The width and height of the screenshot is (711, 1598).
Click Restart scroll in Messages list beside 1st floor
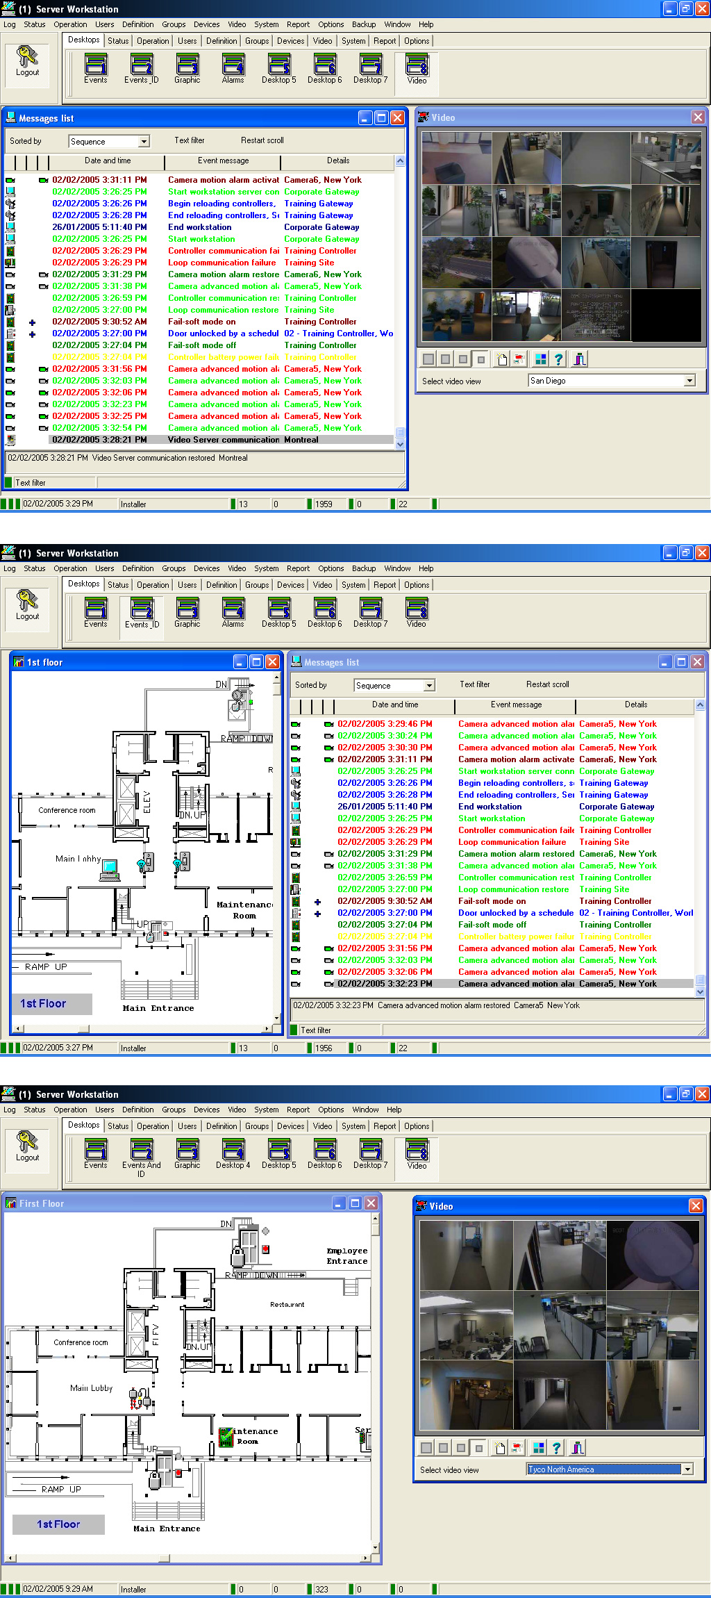coord(548,684)
